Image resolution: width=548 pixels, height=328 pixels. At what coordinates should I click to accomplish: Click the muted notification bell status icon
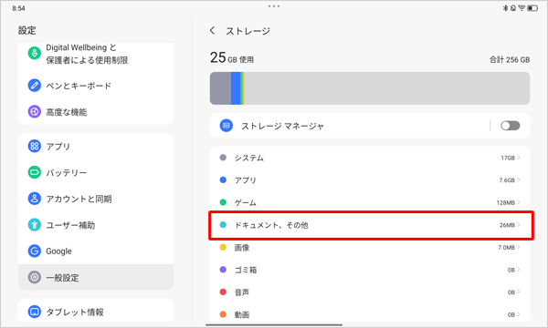click(x=512, y=8)
